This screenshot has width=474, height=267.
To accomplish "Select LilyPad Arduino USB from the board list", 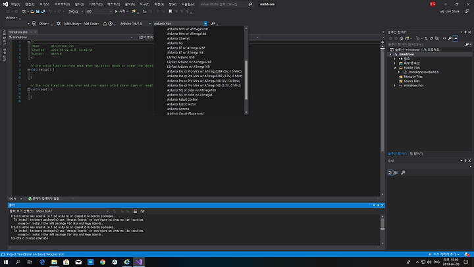I will click(x=181, y=57).
